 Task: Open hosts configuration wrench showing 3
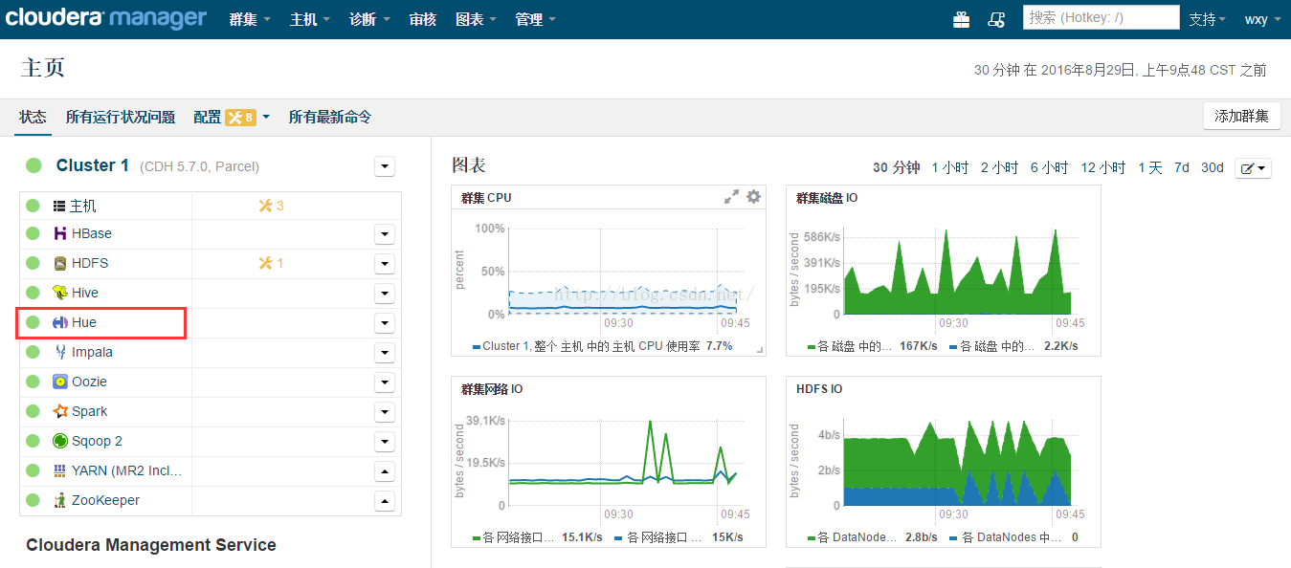[x=272, y=206]
